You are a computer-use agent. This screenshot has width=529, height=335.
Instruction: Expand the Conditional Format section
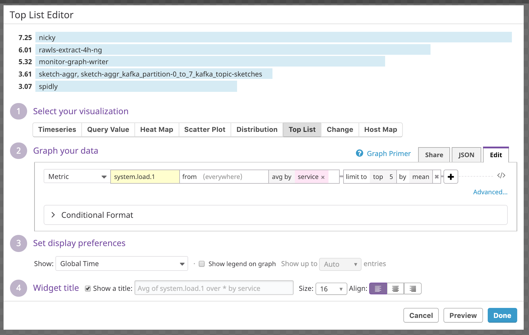53,215
